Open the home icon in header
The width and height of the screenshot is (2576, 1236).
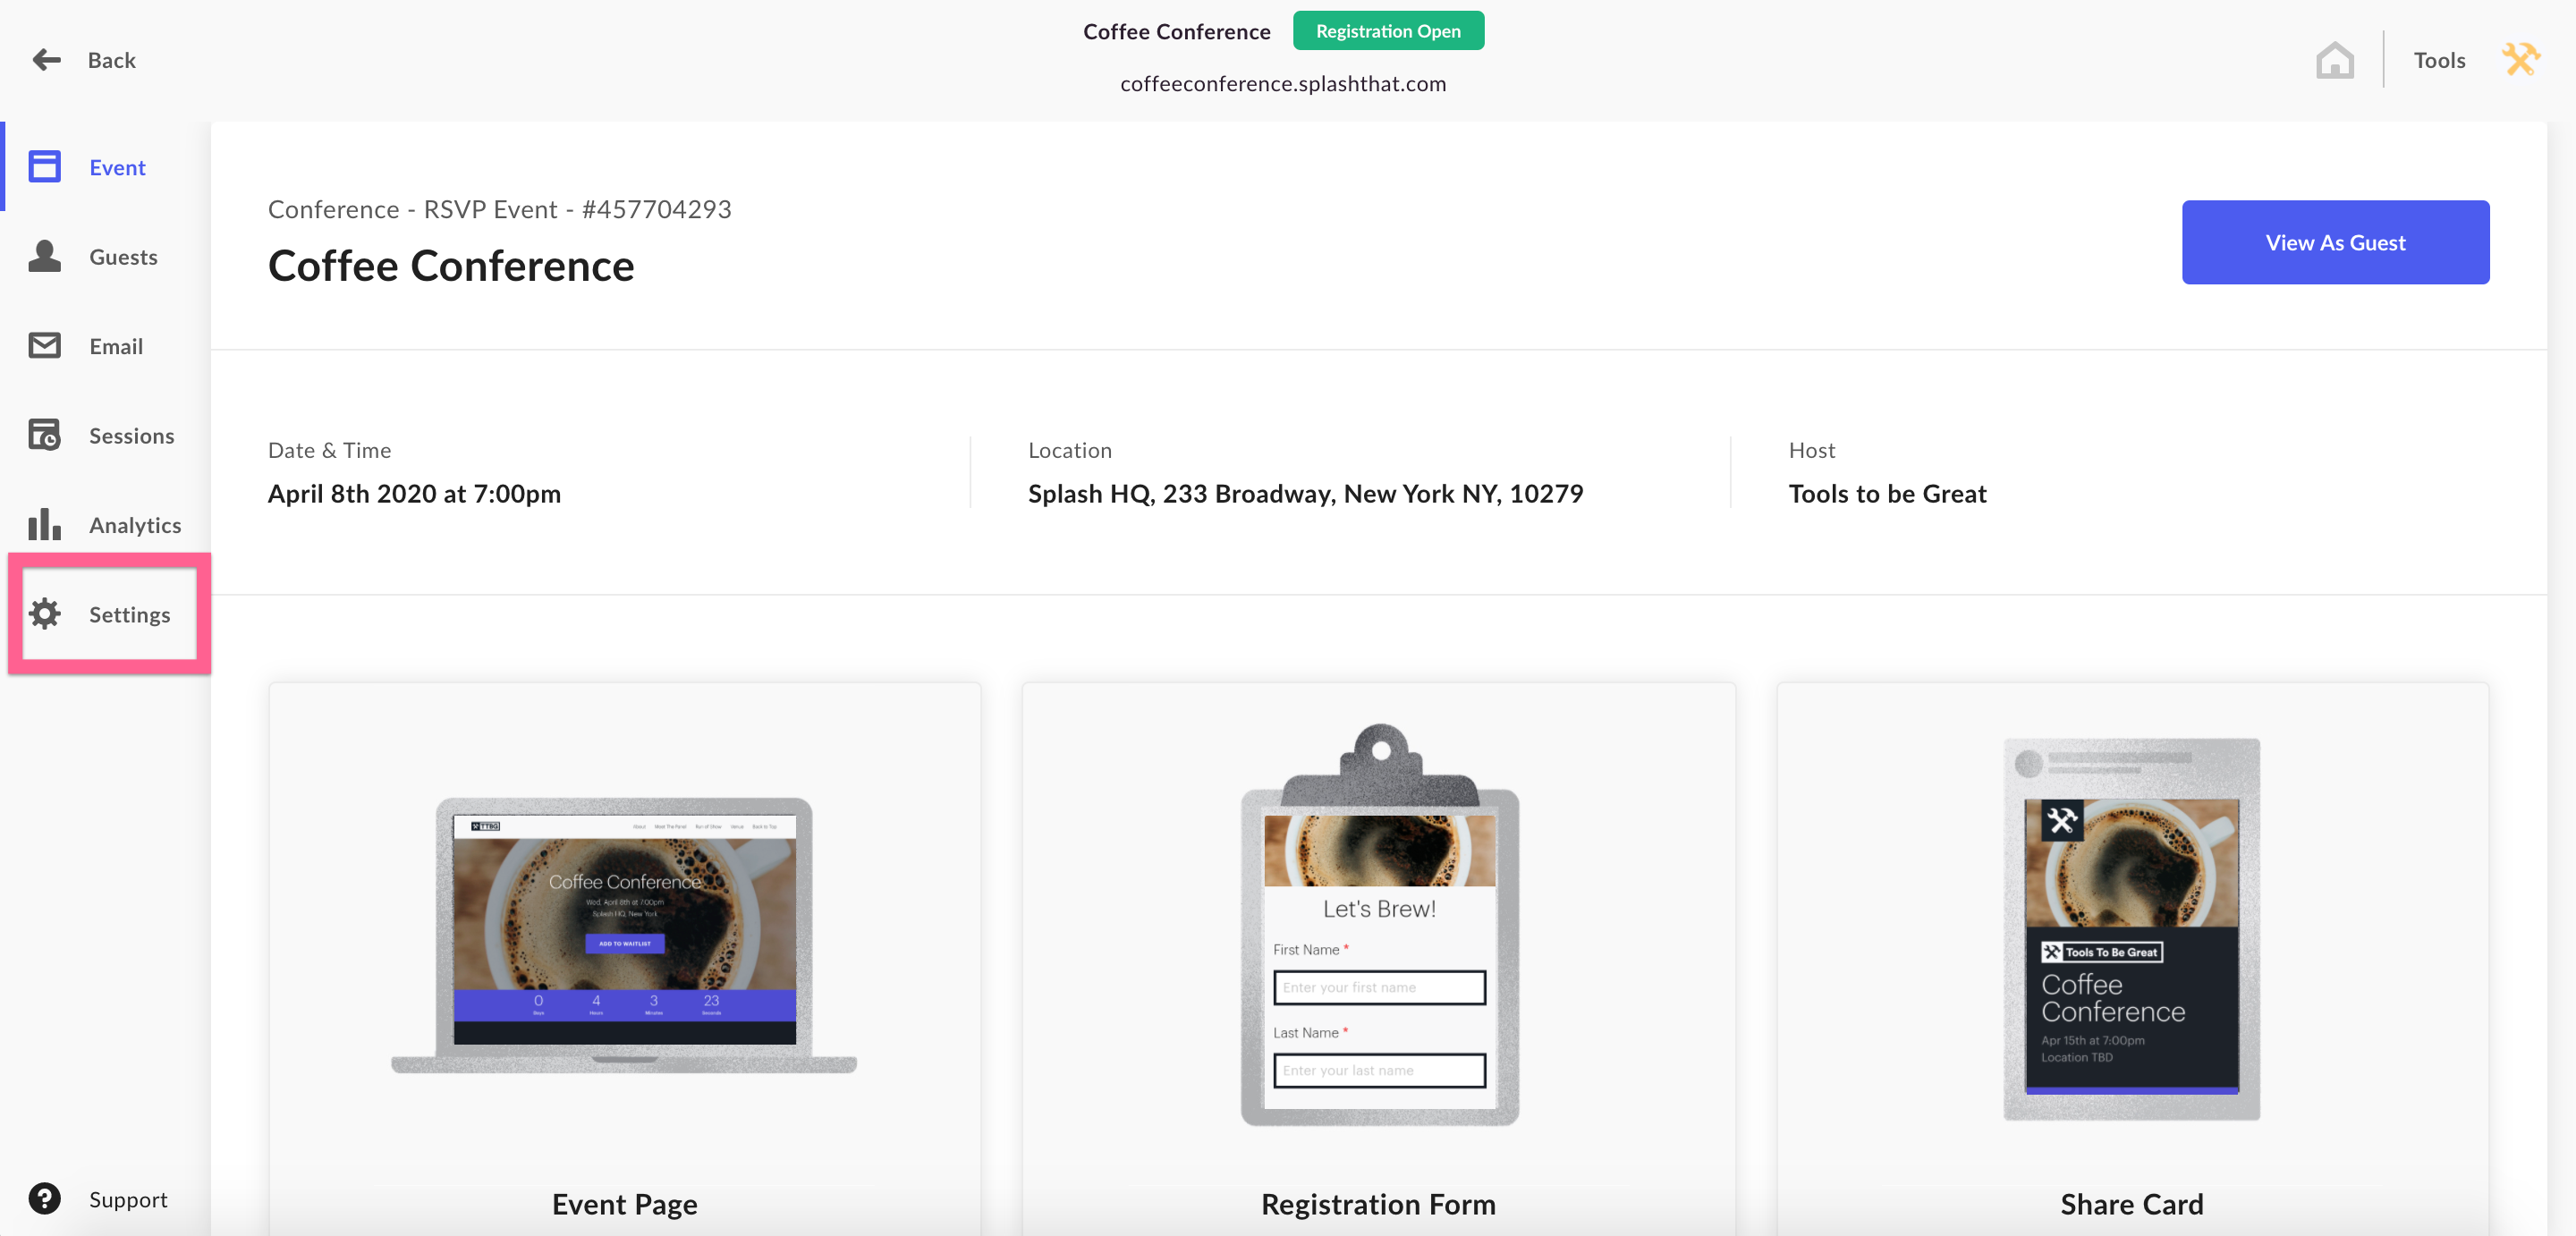coord(2334,60)
